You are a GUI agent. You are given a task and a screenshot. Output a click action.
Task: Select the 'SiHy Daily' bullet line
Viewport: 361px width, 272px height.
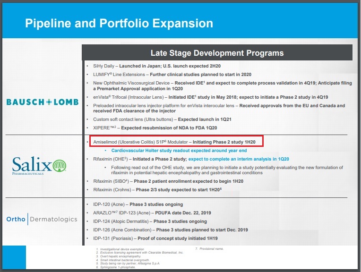(157, 66)
